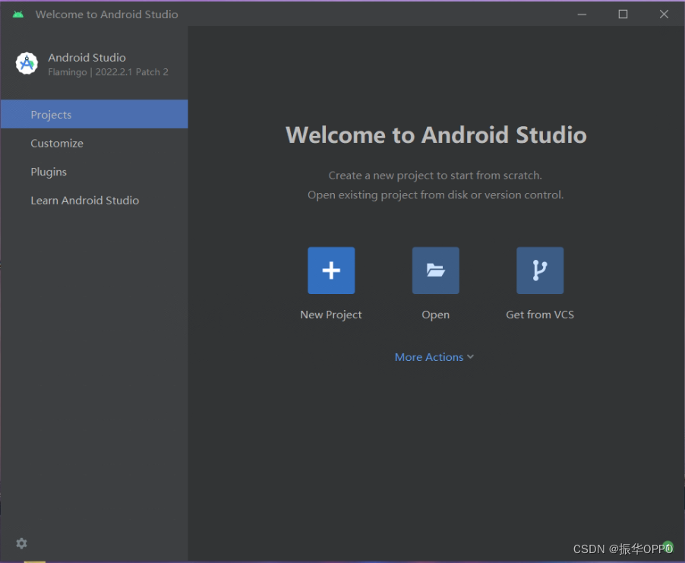Viewport: 685px width, 563px height.
Task: Open the Plugins tab
Action: pyautogui.click(x=94, y=172)
